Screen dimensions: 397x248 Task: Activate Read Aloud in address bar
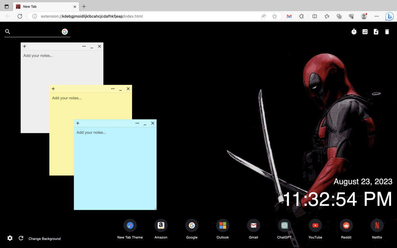[264, 16]
